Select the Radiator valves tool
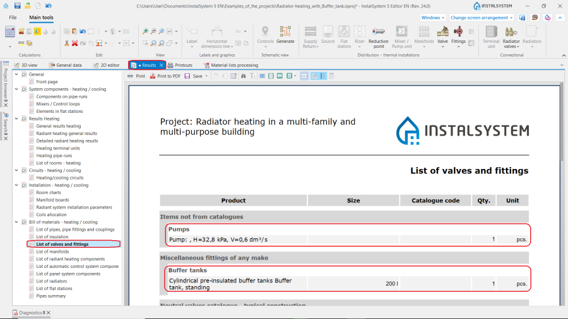 tap(511, 37)
